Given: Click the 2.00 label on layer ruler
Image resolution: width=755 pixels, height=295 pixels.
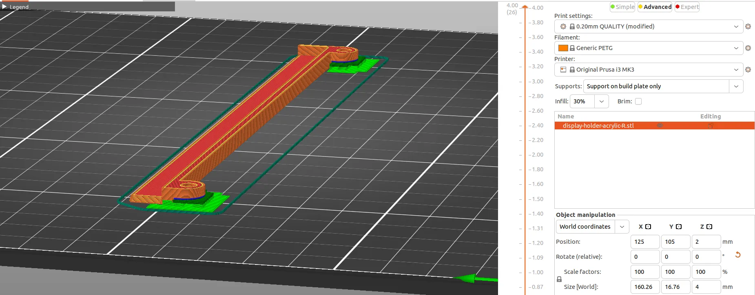Looking at the screenshot, I should [538, 155].
